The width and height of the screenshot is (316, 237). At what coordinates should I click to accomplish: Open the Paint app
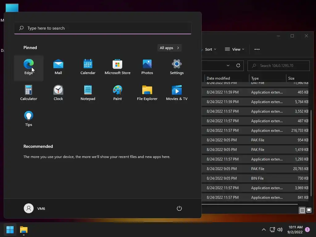click(x=118, y=93)
